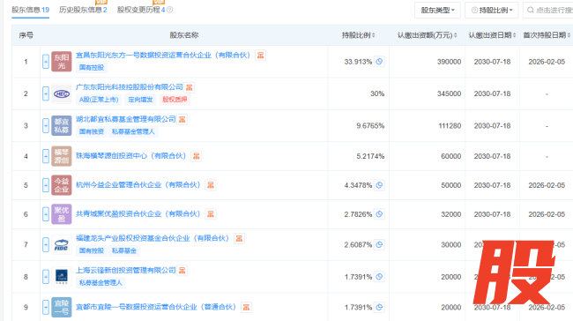
Task: Click the 股权质押 red tag
Action: point(175,100)
